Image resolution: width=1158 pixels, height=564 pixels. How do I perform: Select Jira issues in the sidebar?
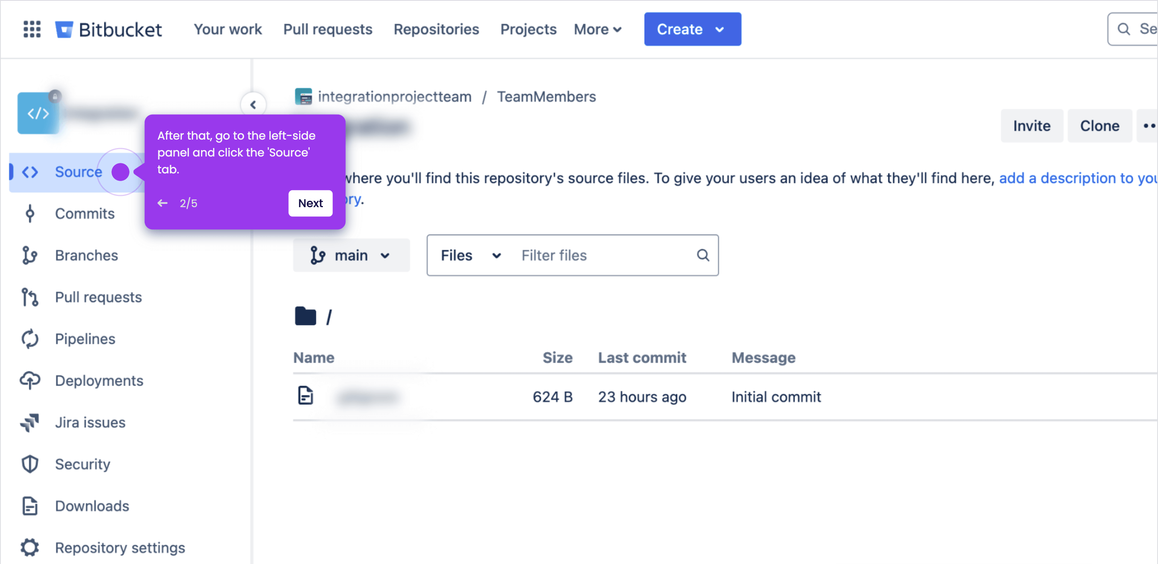(x=90, y=423)
